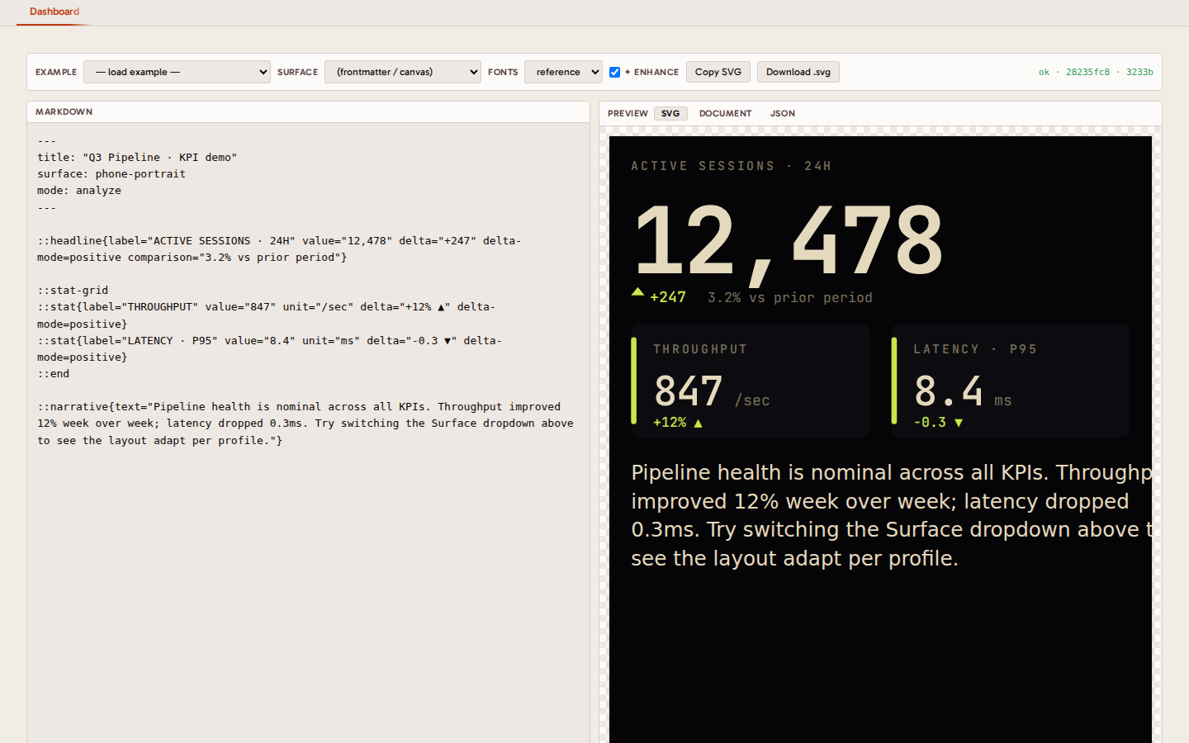1189x743 pixels.
Task: Click inside the Markdown editor text area
Action: [308, 433]
